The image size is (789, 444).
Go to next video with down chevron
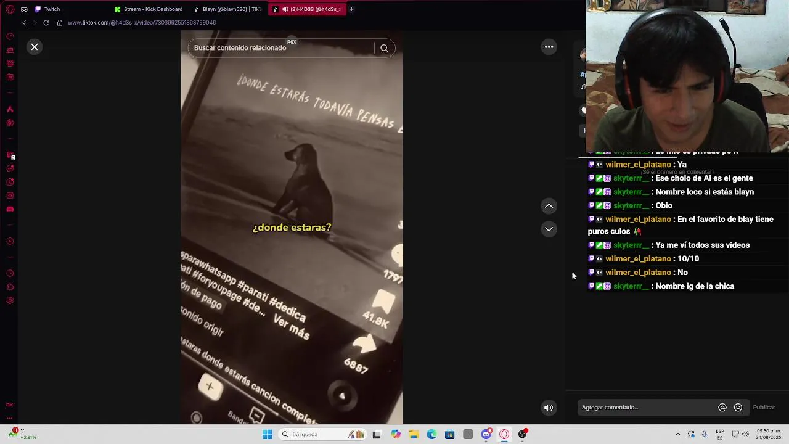549,229
